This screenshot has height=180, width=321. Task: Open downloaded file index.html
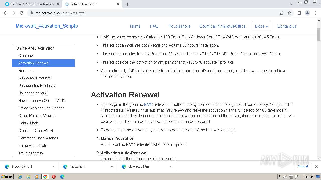pyautogui.click(x=77, y=167)
